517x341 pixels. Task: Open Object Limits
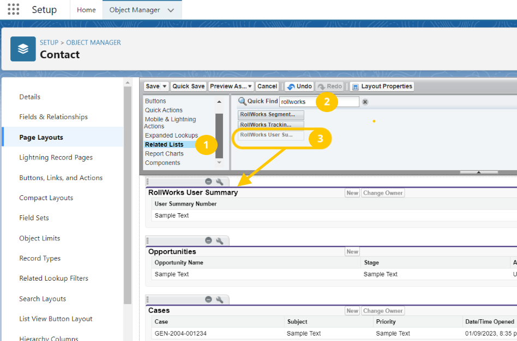(40, 238)
